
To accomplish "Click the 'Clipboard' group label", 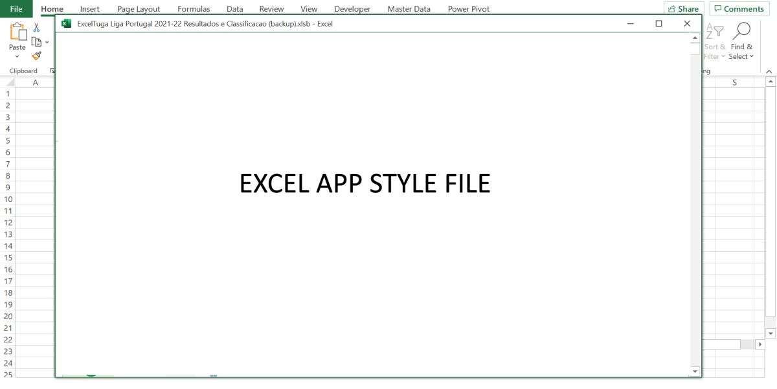I will [x=23, y=71].
